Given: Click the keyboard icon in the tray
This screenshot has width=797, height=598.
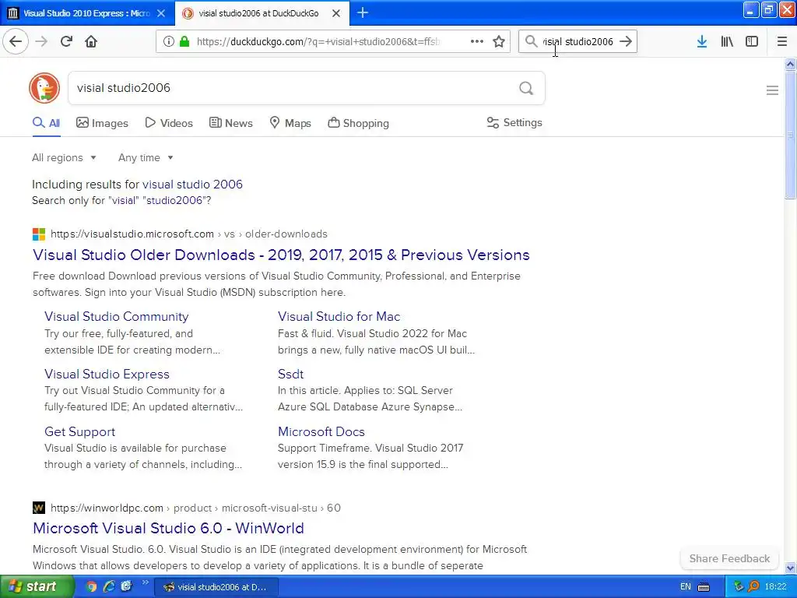Looking at the screenshot, I should pyautogui.click(x=704, y=587).
